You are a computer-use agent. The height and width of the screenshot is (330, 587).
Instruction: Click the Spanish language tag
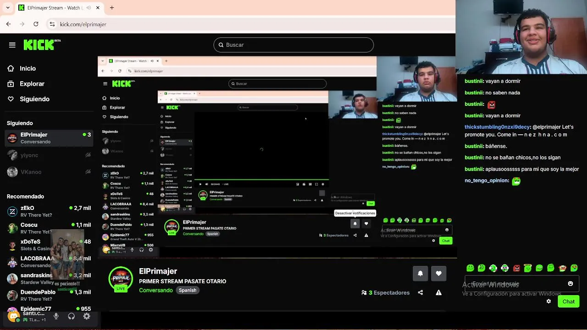point(188,290)
